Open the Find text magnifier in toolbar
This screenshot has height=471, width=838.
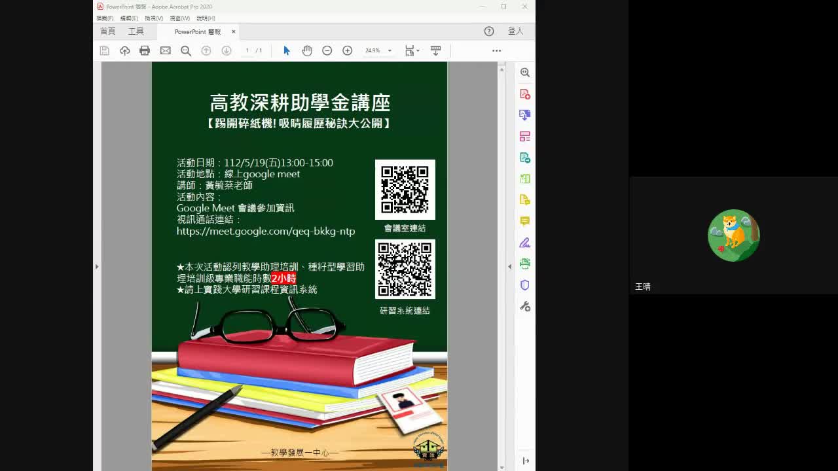pos(186,50)
